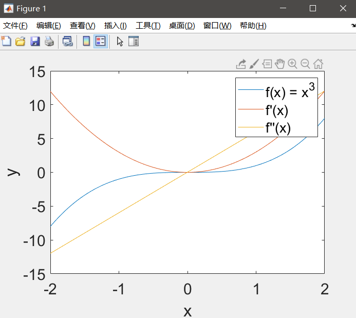
Task: Click the axes export/share icon
Action: pos(241,64)
